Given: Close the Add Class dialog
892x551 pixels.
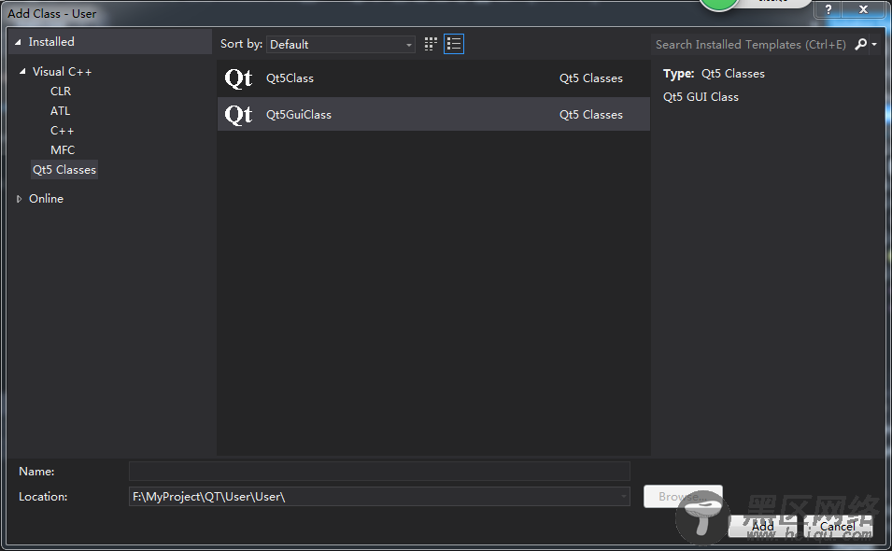Looking at the screenshot, I should [863, 9].
